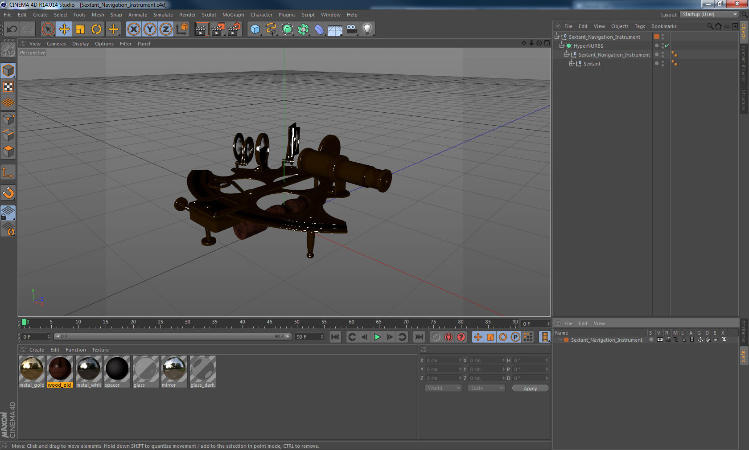
Task: Switch to Points mode
Action: (x=8, y=119)
